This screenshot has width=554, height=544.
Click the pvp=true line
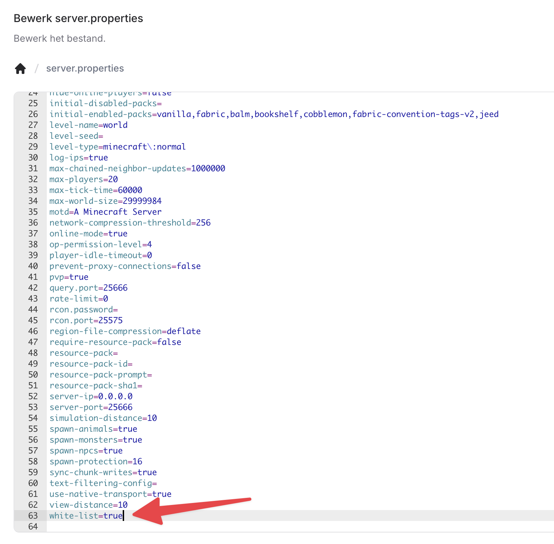tap(69, 277)
